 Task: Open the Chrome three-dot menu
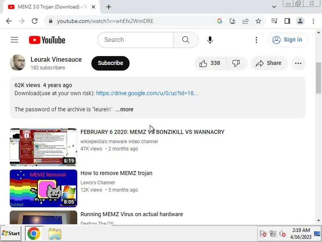[x=313, y=21]
